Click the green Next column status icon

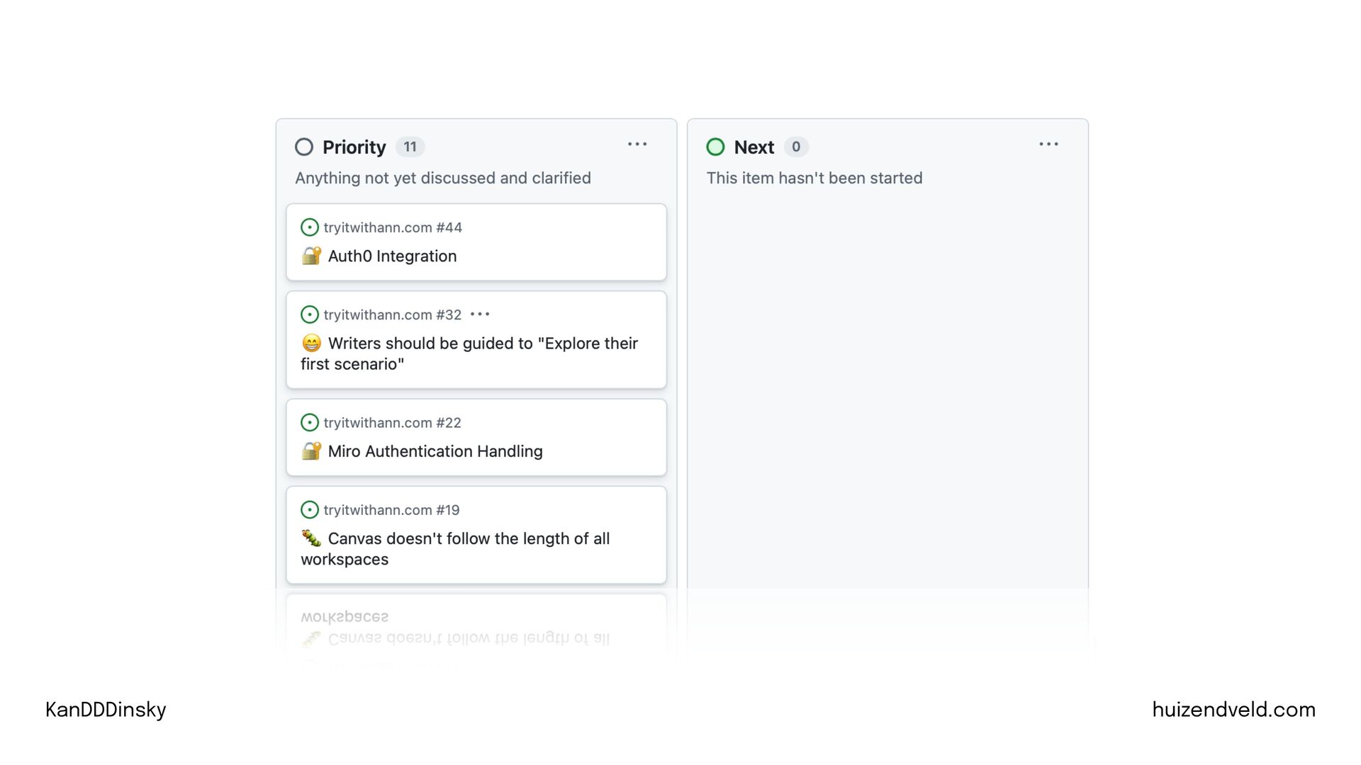715,147
